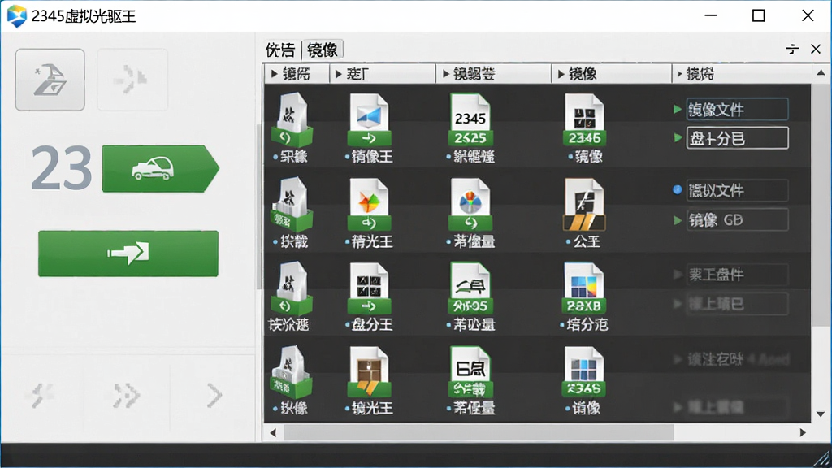The height and width of the screenshot is (468, 832).
Task: Open the colorful pinwheel icon labeled 精光王
Action: click(370, 204)
